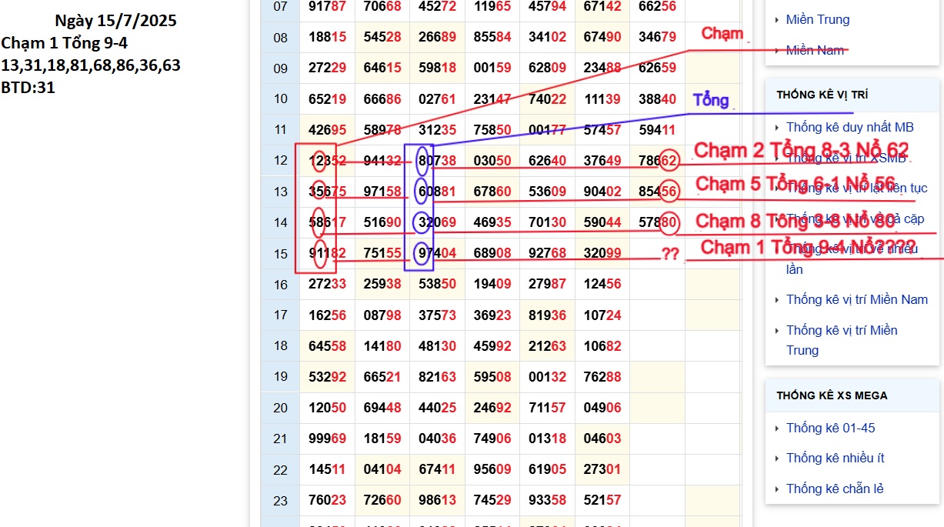
Task: Click the blue circled digit in 97404
Action: pyautogui.click(x=421, y=254)
